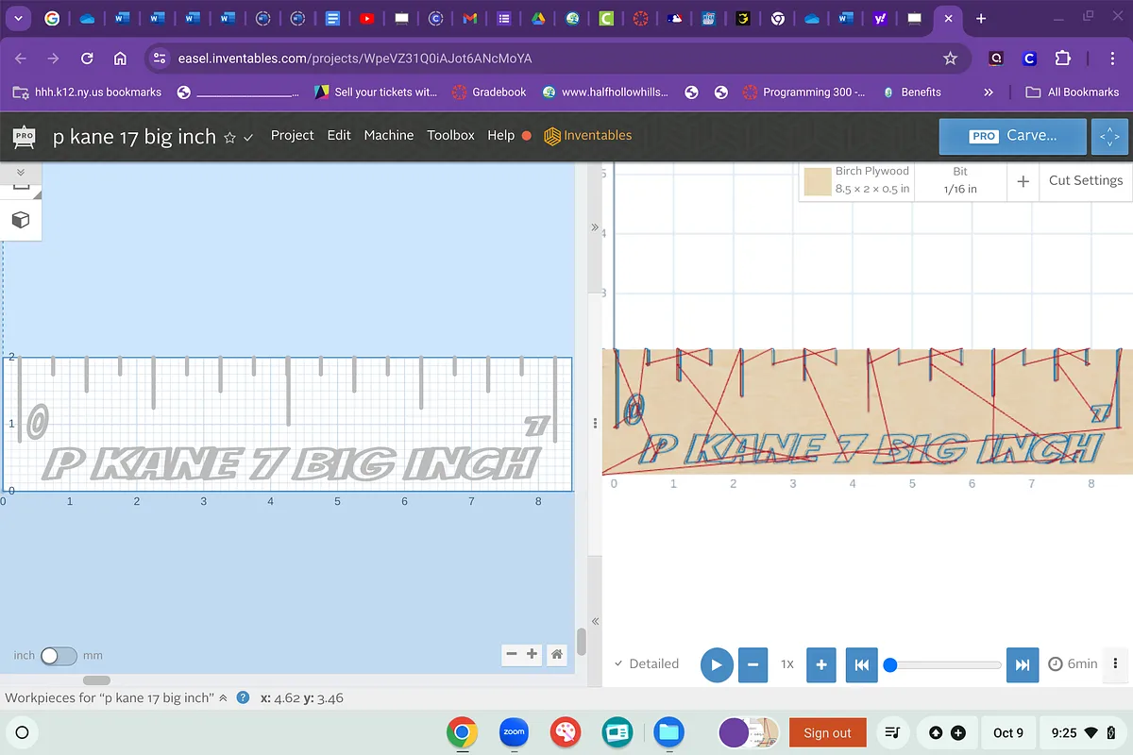
Task: Zoom in the design canvas
Action: click(533, 654)
